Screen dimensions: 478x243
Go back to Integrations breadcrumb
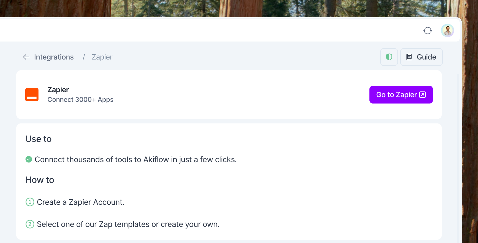point(54,57)
